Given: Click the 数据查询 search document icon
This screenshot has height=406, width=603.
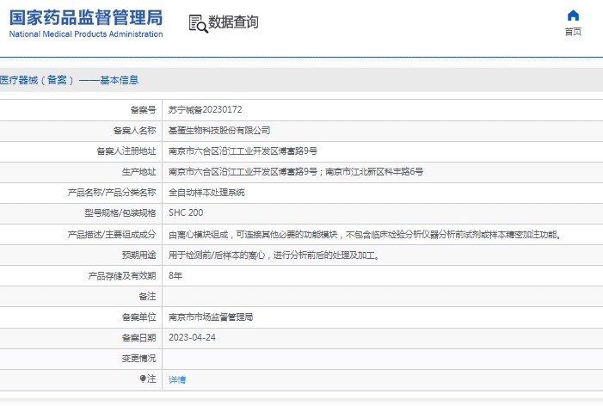Looking at the screenshot, I should point(198,23).
